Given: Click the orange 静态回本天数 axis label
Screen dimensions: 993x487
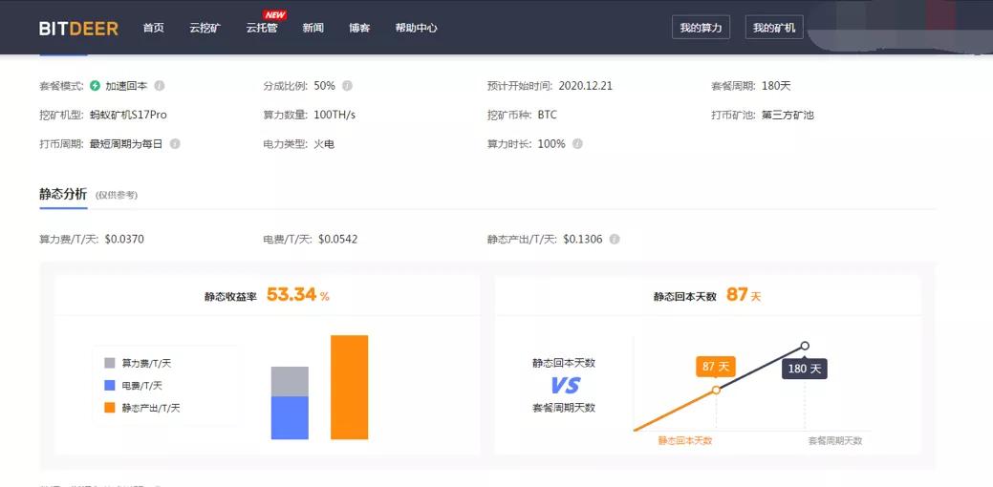Looking at the screenshot, I should [685, 440].
